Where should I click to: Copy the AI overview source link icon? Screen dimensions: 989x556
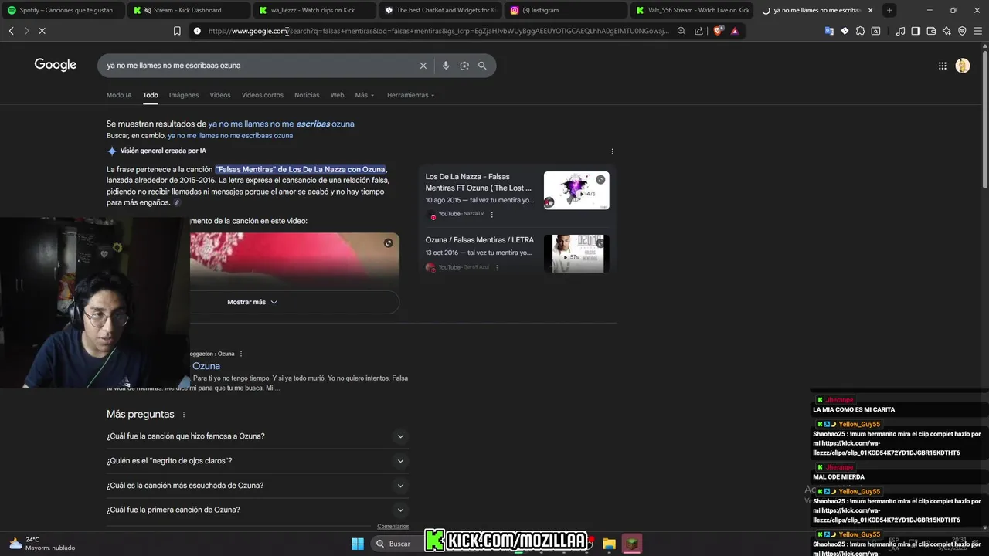(x=176, y=202)
